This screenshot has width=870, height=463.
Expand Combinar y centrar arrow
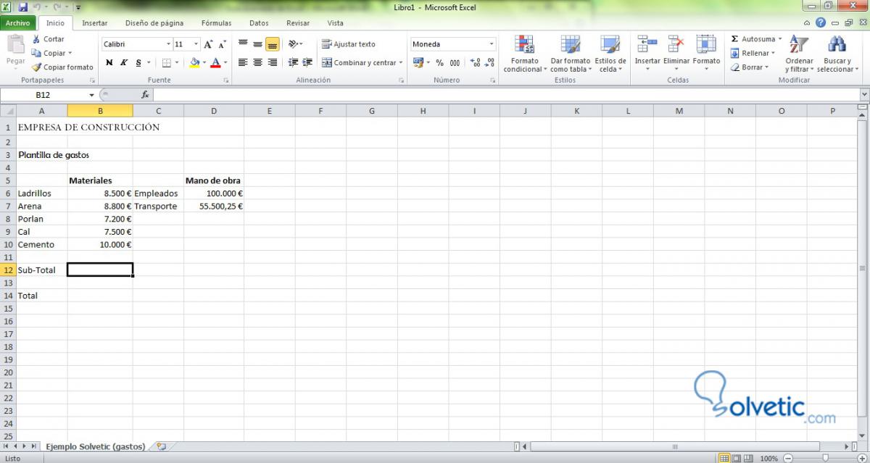point(401,63)
